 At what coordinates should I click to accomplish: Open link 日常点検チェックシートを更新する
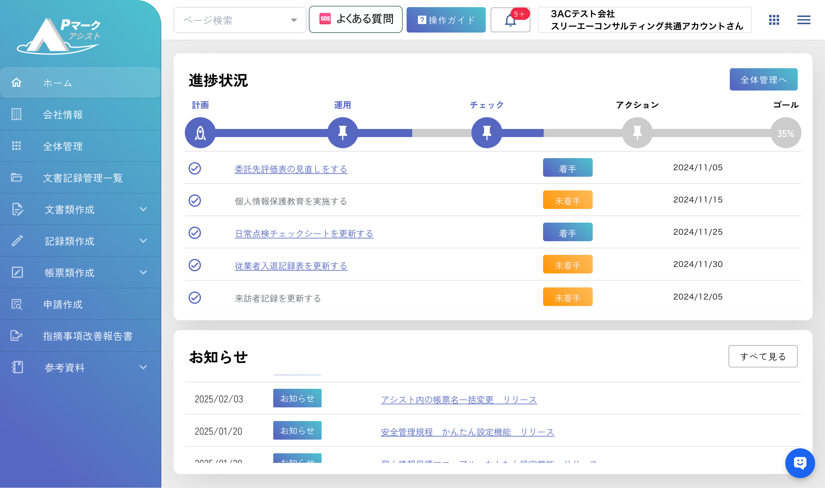pyautogui.click(x=304, y=233)
